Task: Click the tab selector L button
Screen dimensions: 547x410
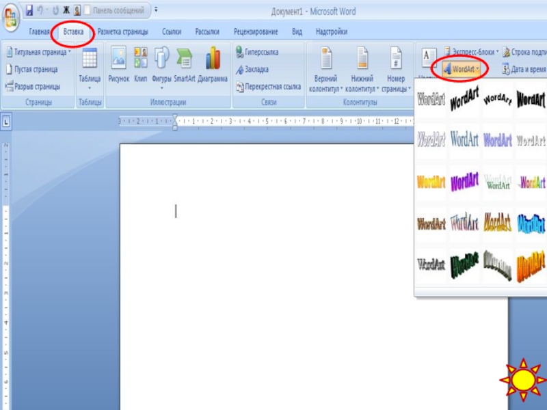Action: (6, 122)
